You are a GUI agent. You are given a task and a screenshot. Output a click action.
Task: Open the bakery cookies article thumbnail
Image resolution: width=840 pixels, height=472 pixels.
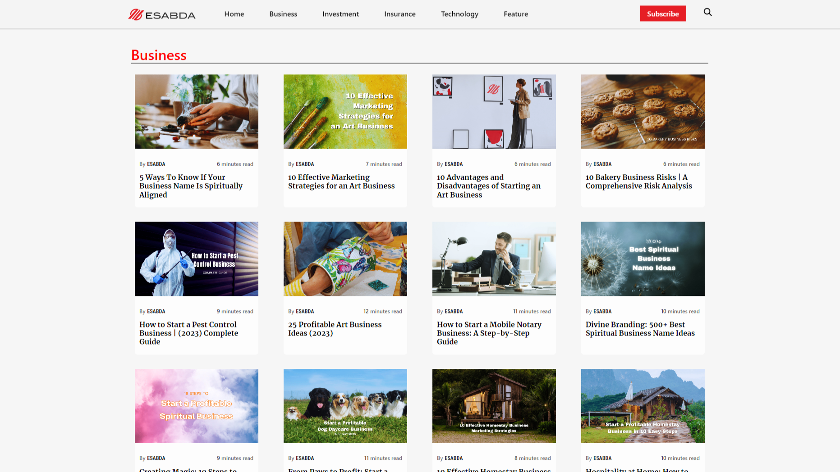pyautogui.click(x=643, y=112)
